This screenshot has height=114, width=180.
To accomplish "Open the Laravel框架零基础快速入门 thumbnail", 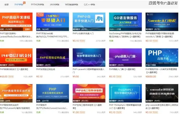I will [x=89, y=57].
